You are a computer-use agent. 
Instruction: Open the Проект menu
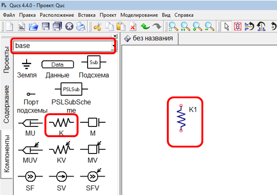coord(108,15)
